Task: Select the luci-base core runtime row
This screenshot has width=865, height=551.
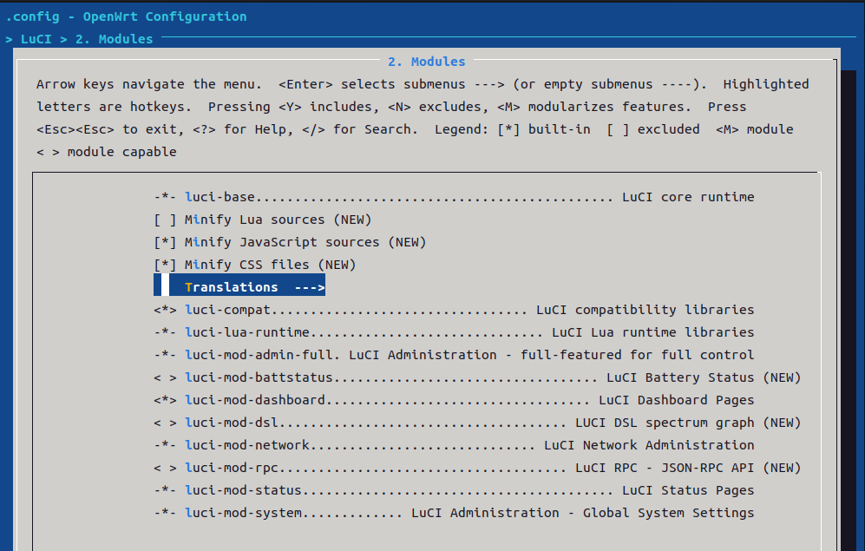Action: (x=454, y=198)
